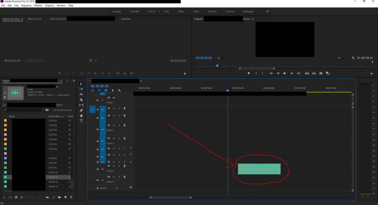
Task: Open the 1/4 playback resolution dropdown
Action: tap(341, 58)
